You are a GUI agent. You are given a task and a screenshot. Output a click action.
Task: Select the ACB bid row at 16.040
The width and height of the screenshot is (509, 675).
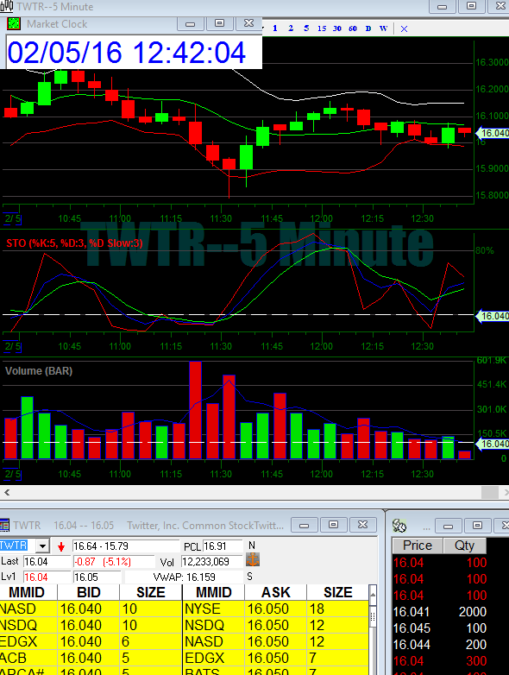[x=91, y=658]
